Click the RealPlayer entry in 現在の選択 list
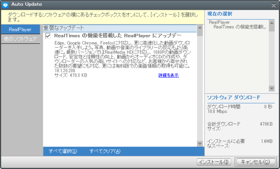Viewport: 280px width, 169px height. click(219, 22)
